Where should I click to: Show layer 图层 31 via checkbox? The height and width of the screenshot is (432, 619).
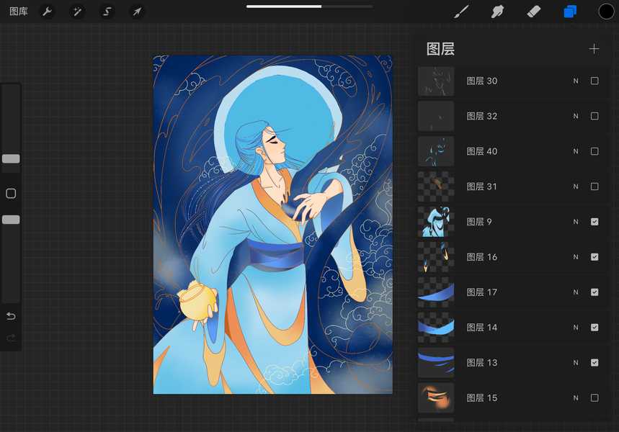(x=594, y=186)
